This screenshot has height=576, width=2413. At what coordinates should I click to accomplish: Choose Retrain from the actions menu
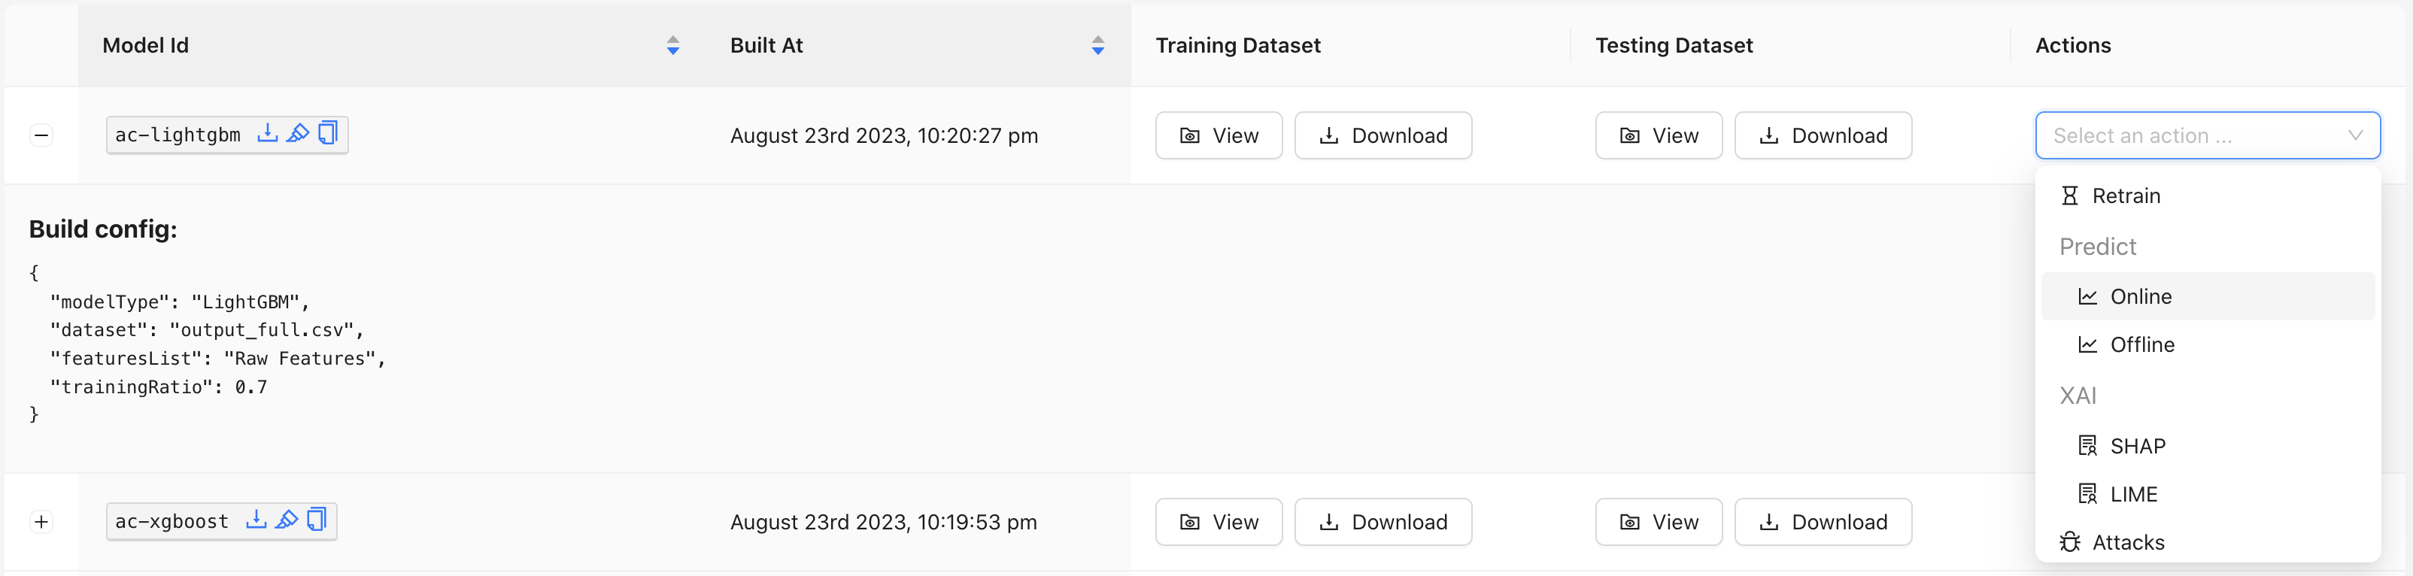tap(2126, 196)
